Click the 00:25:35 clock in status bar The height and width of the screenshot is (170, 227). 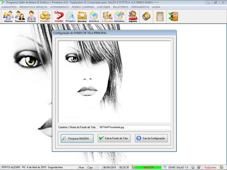[124, 167]
